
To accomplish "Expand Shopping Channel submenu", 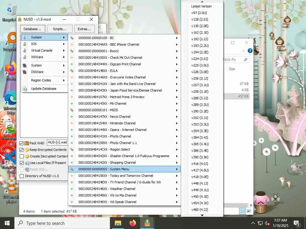I will [x=124, y=163].
